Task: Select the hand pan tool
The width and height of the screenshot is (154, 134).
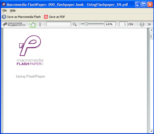Action: coord(33,24)
